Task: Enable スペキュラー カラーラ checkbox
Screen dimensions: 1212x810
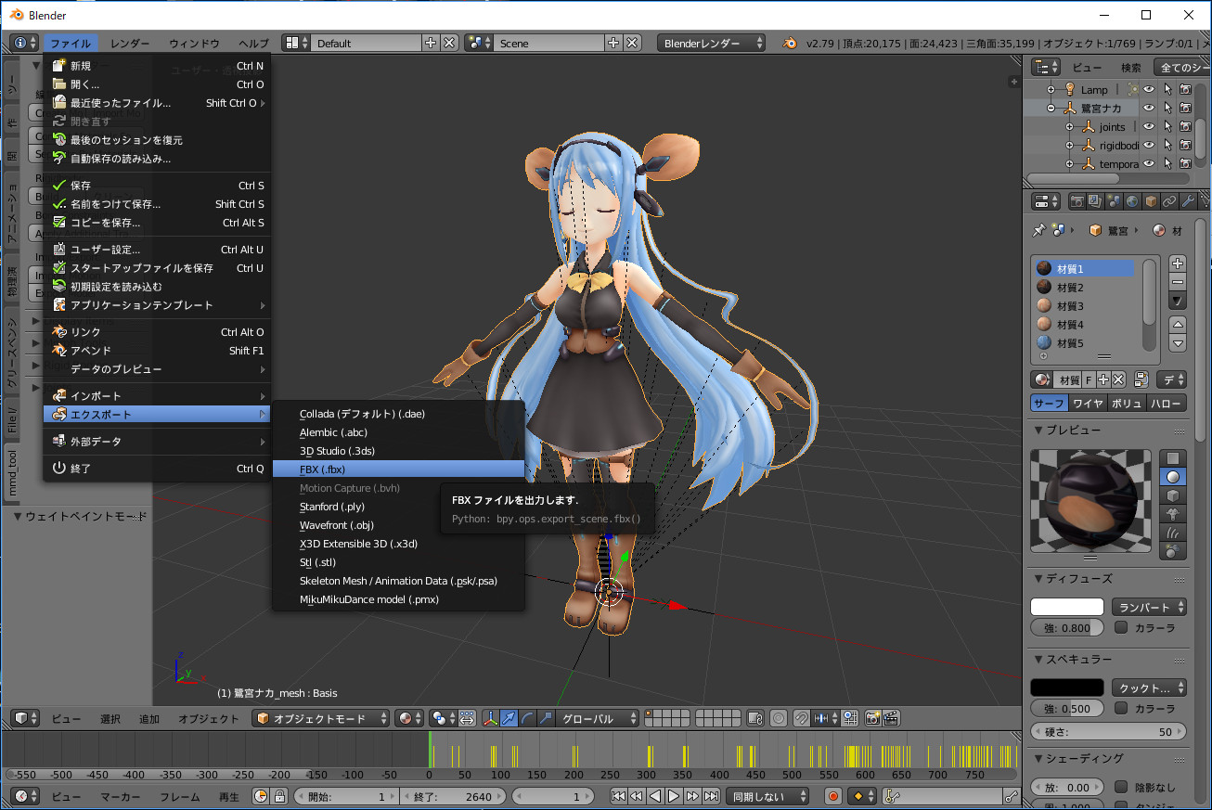Action: 1121,708
